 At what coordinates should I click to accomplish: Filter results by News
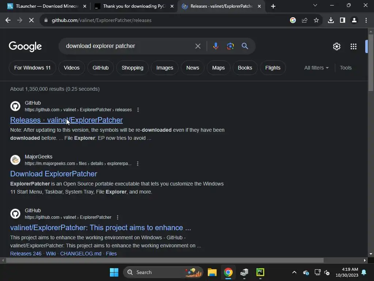[x=193, y=68]
